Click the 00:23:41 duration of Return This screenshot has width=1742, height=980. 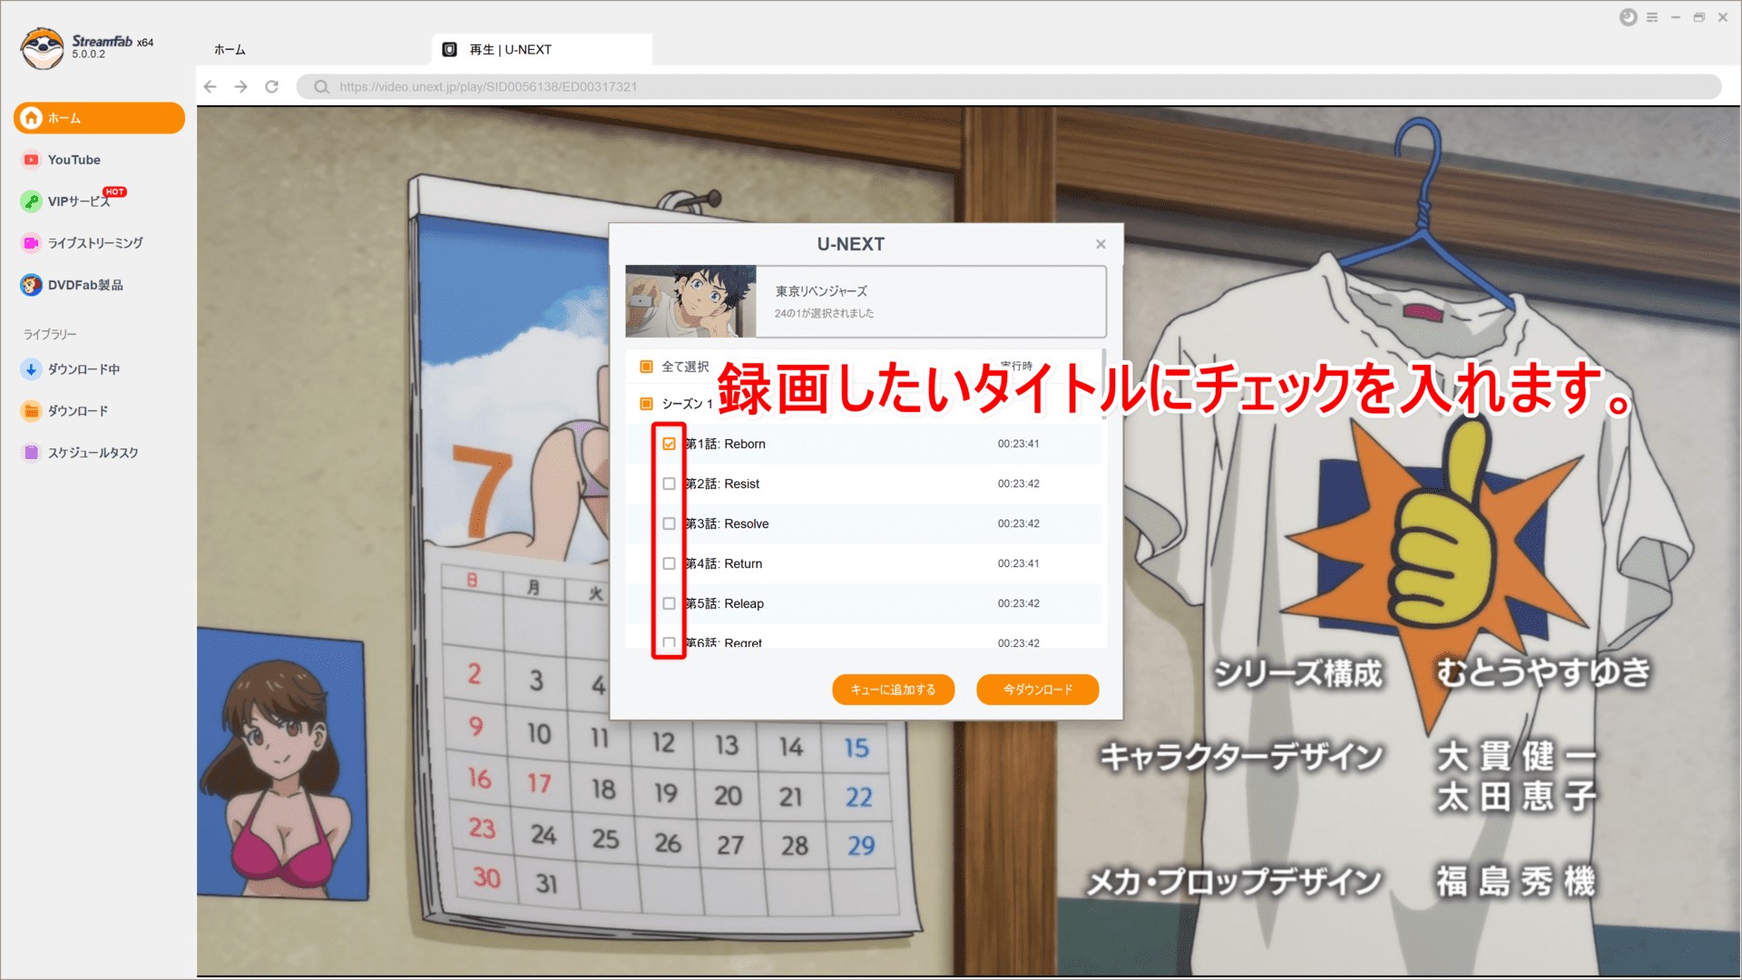1018,563
